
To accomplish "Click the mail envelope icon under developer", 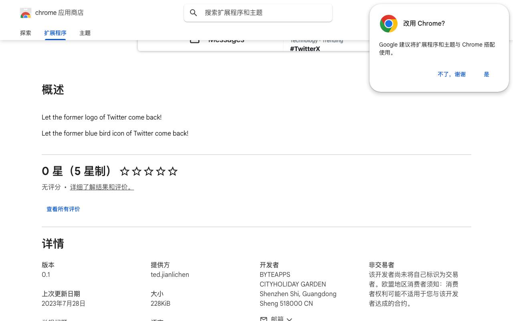I will [264, 319].
